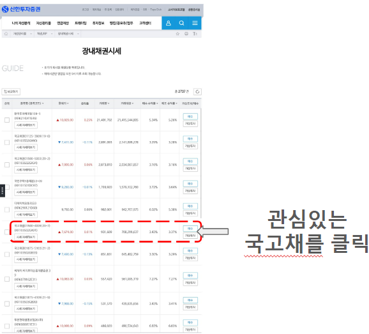Click 시세 자세히보기 in 0.06% row
The image size is (369, 334).
(x=26, y=170)
